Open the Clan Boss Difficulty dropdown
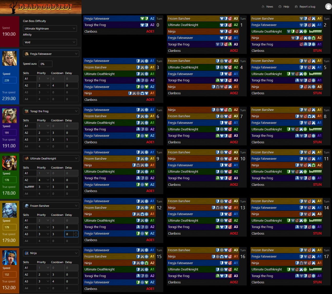This screenshot has height=294, width=332. (50, 29)
